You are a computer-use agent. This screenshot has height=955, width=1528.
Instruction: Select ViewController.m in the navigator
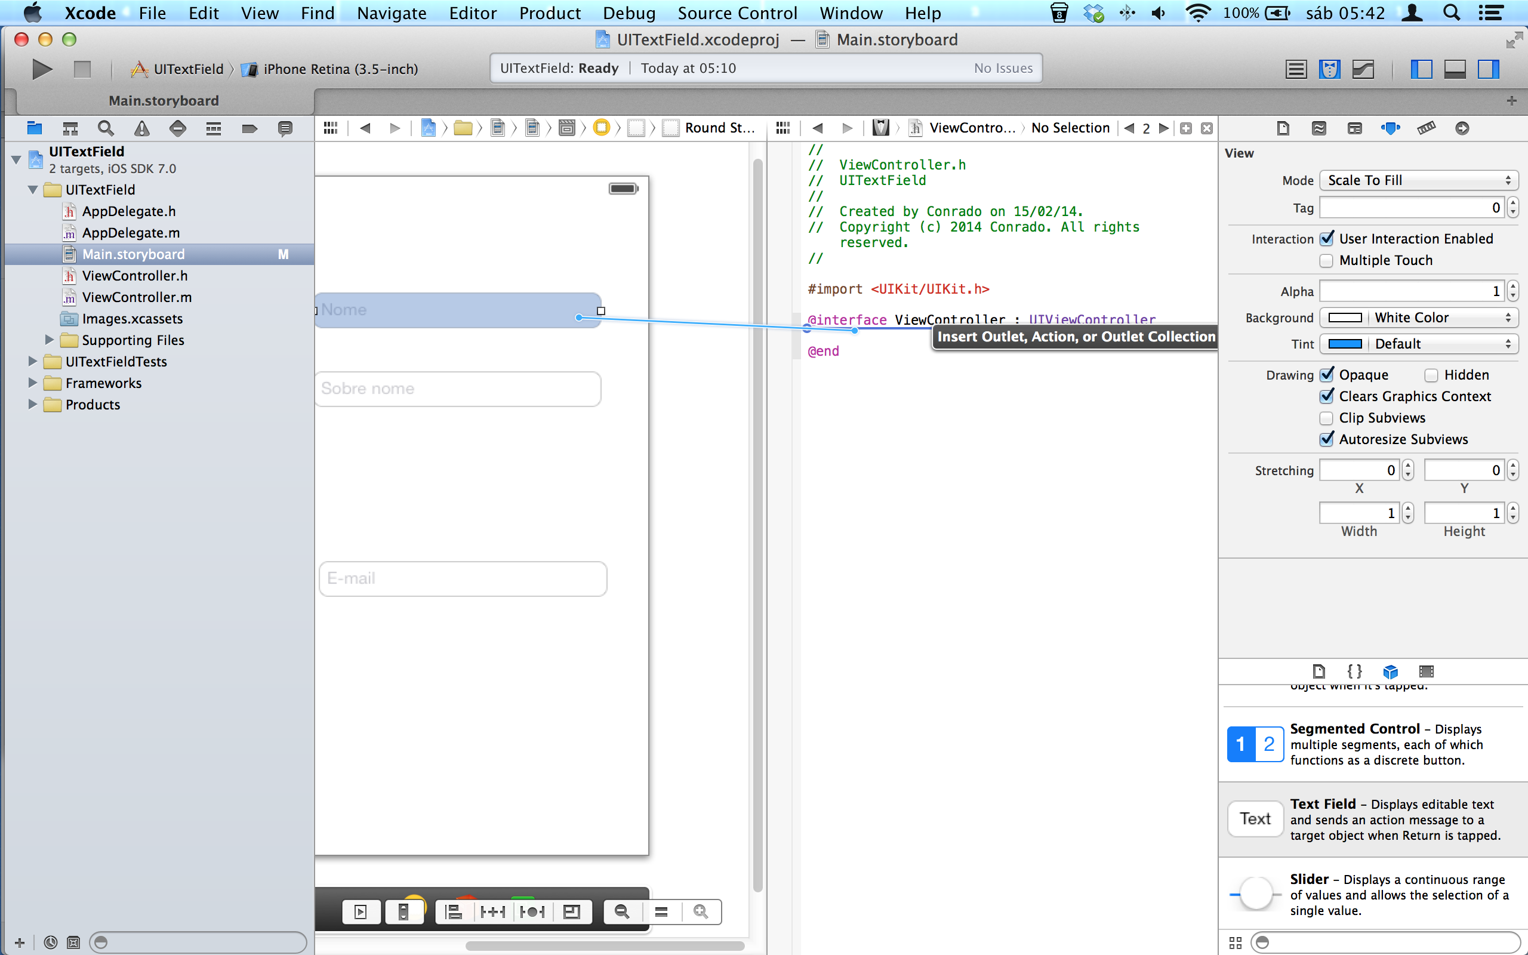pyautogui.click(x=137, y=297)
